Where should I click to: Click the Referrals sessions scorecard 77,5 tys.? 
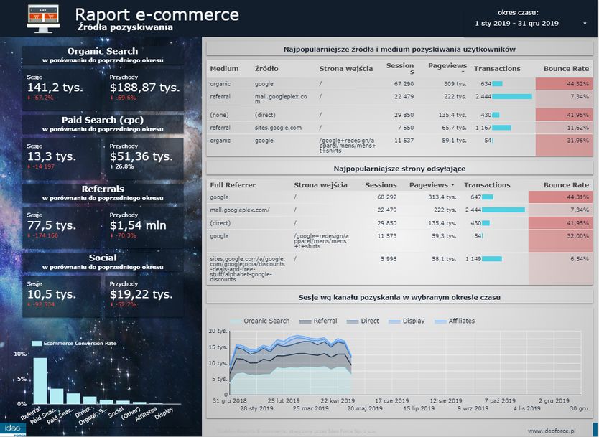coord(51,225)
